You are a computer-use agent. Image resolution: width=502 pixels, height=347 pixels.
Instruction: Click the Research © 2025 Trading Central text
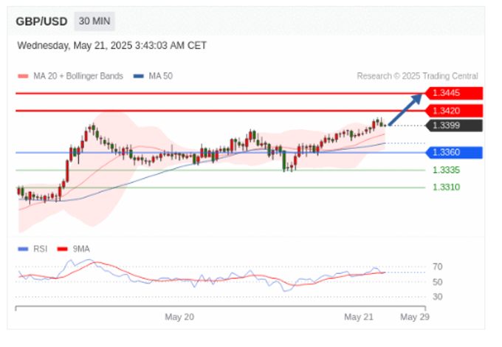click(x=418, y=76)
